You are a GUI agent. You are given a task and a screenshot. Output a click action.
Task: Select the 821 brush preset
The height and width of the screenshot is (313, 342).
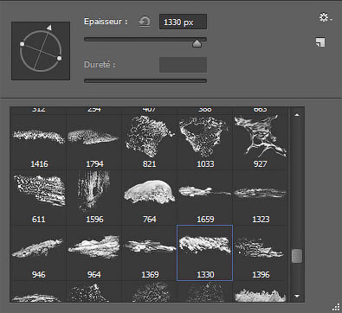click(x=150, y=143)
